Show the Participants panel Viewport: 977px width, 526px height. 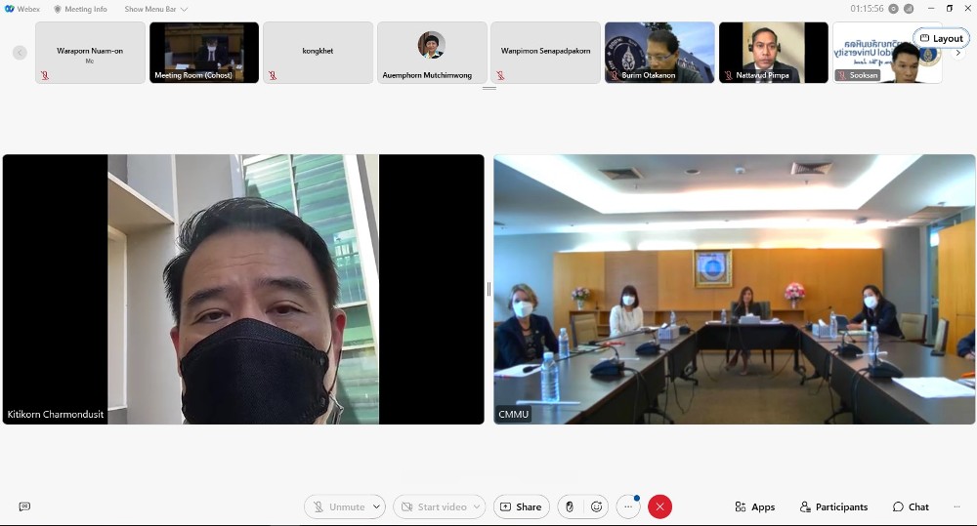833,506
